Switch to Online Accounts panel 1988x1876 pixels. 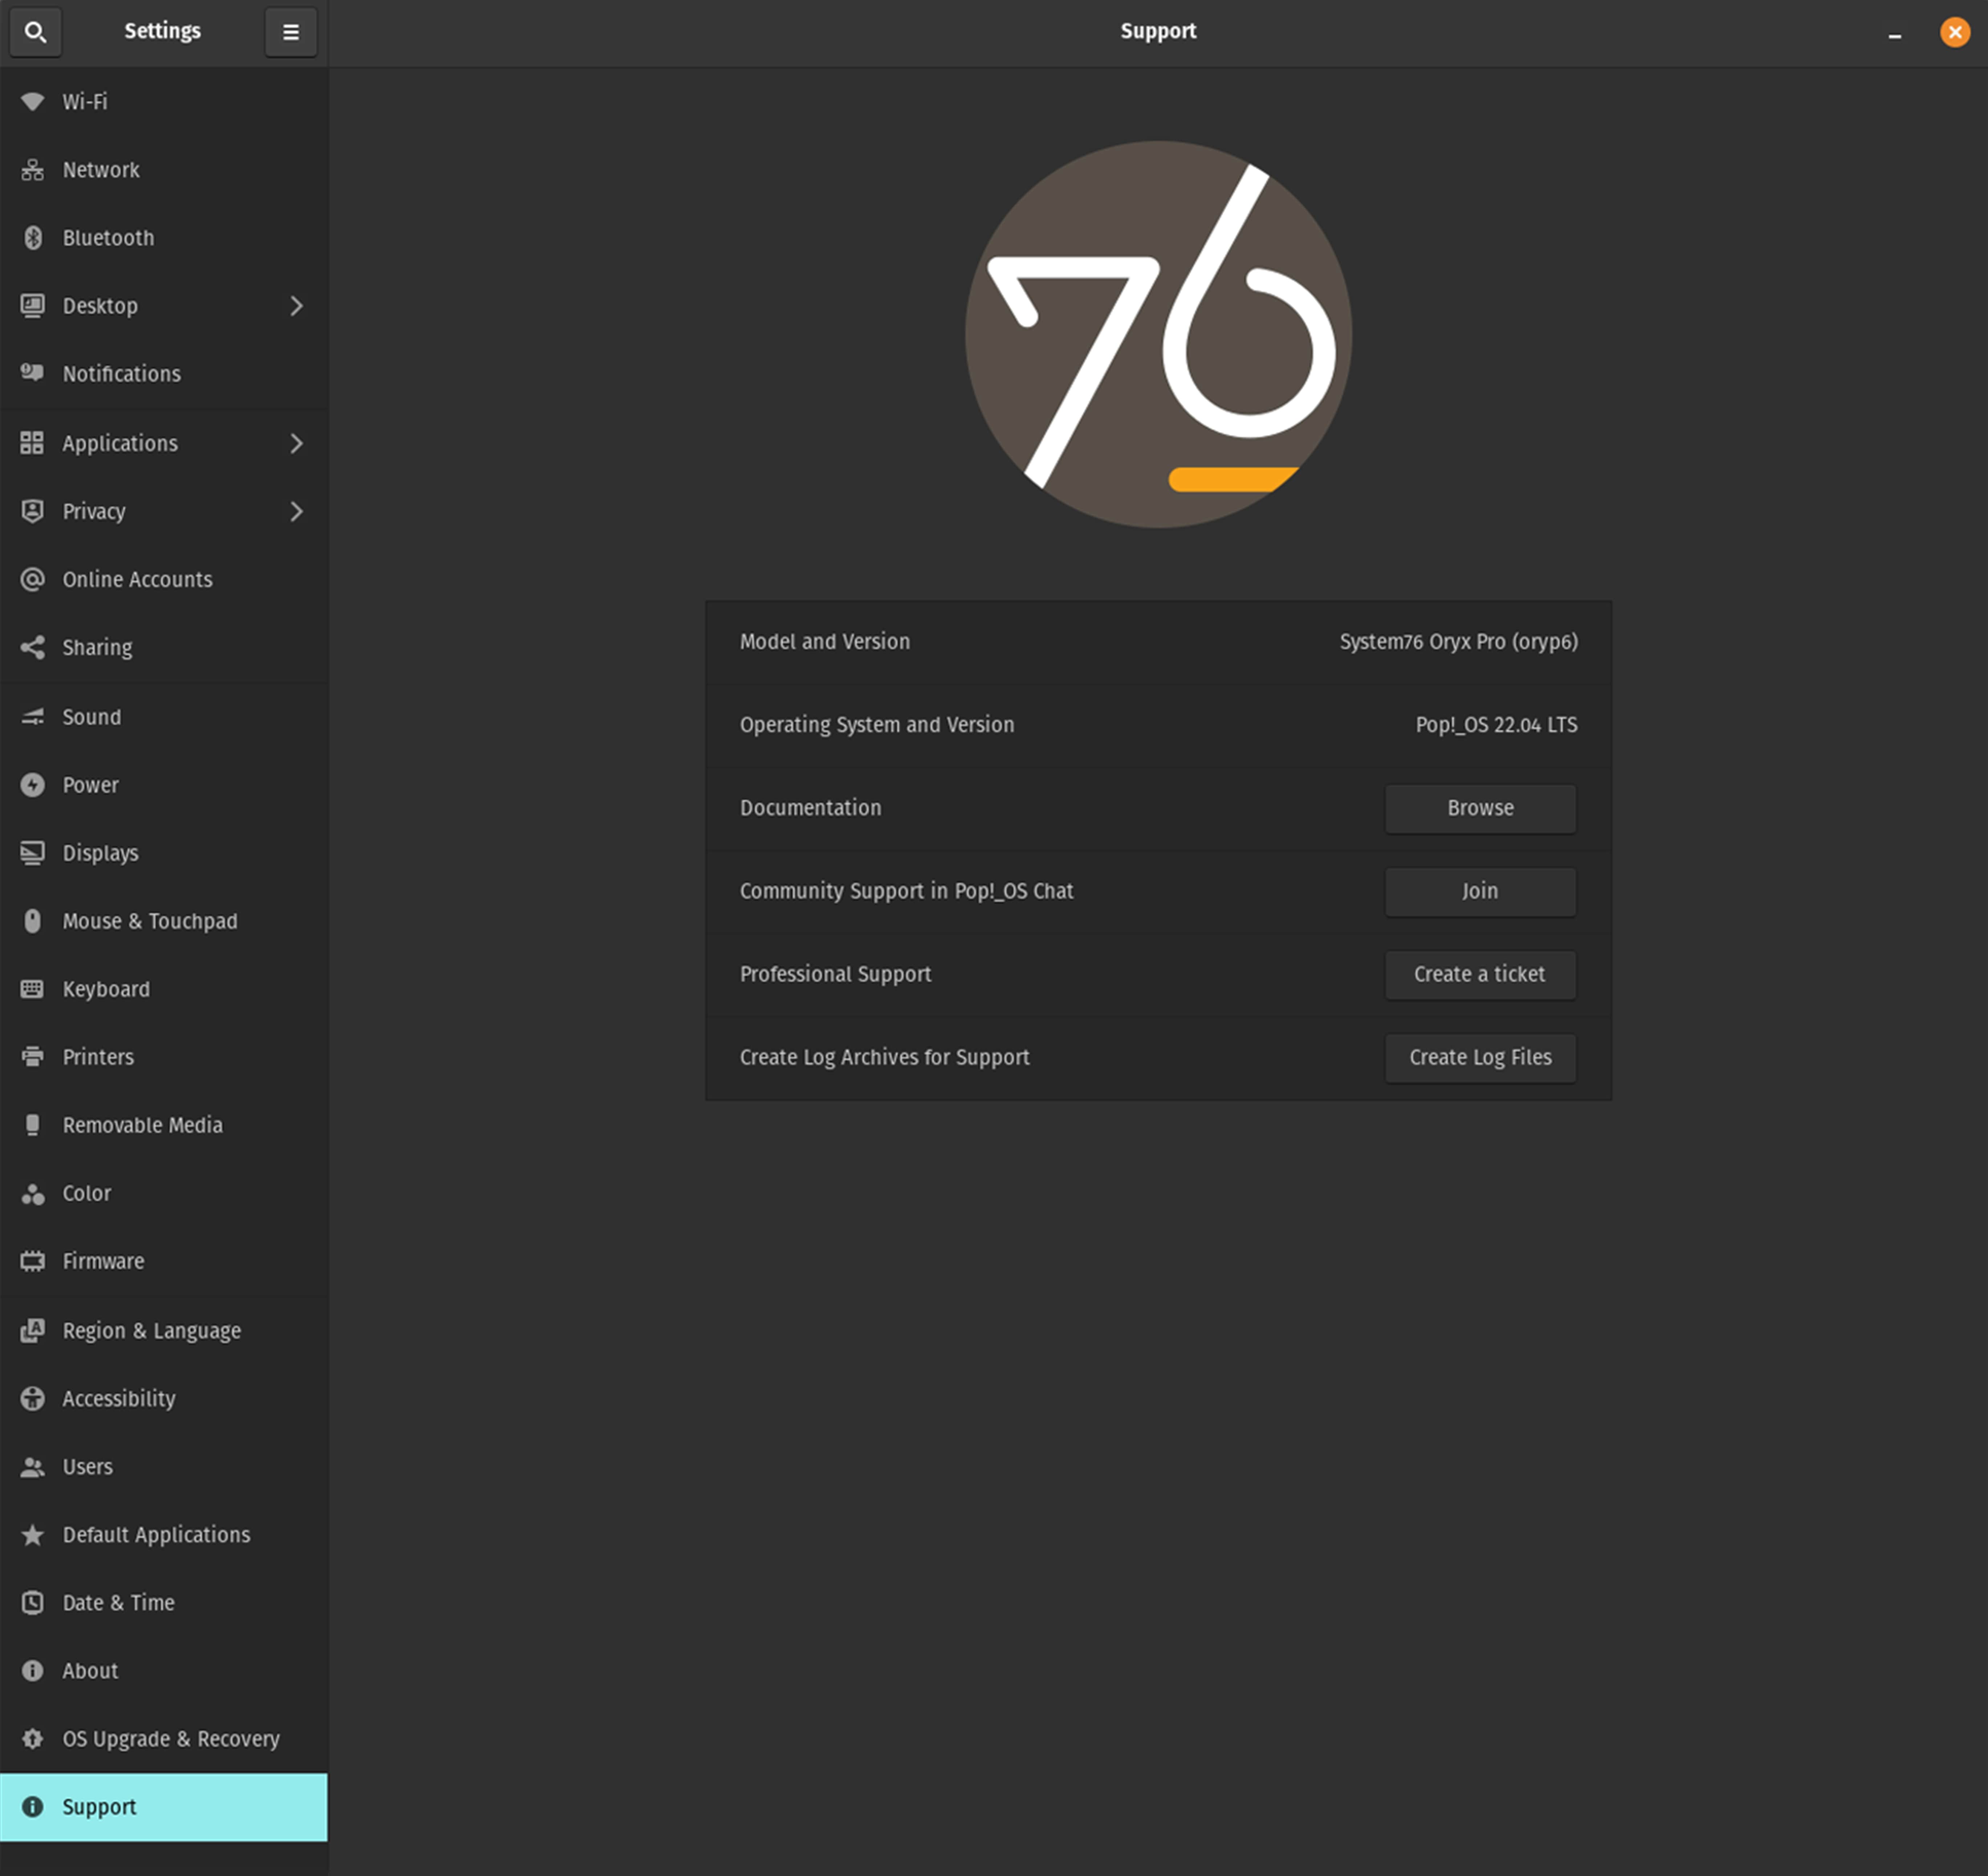pos(164,579)
